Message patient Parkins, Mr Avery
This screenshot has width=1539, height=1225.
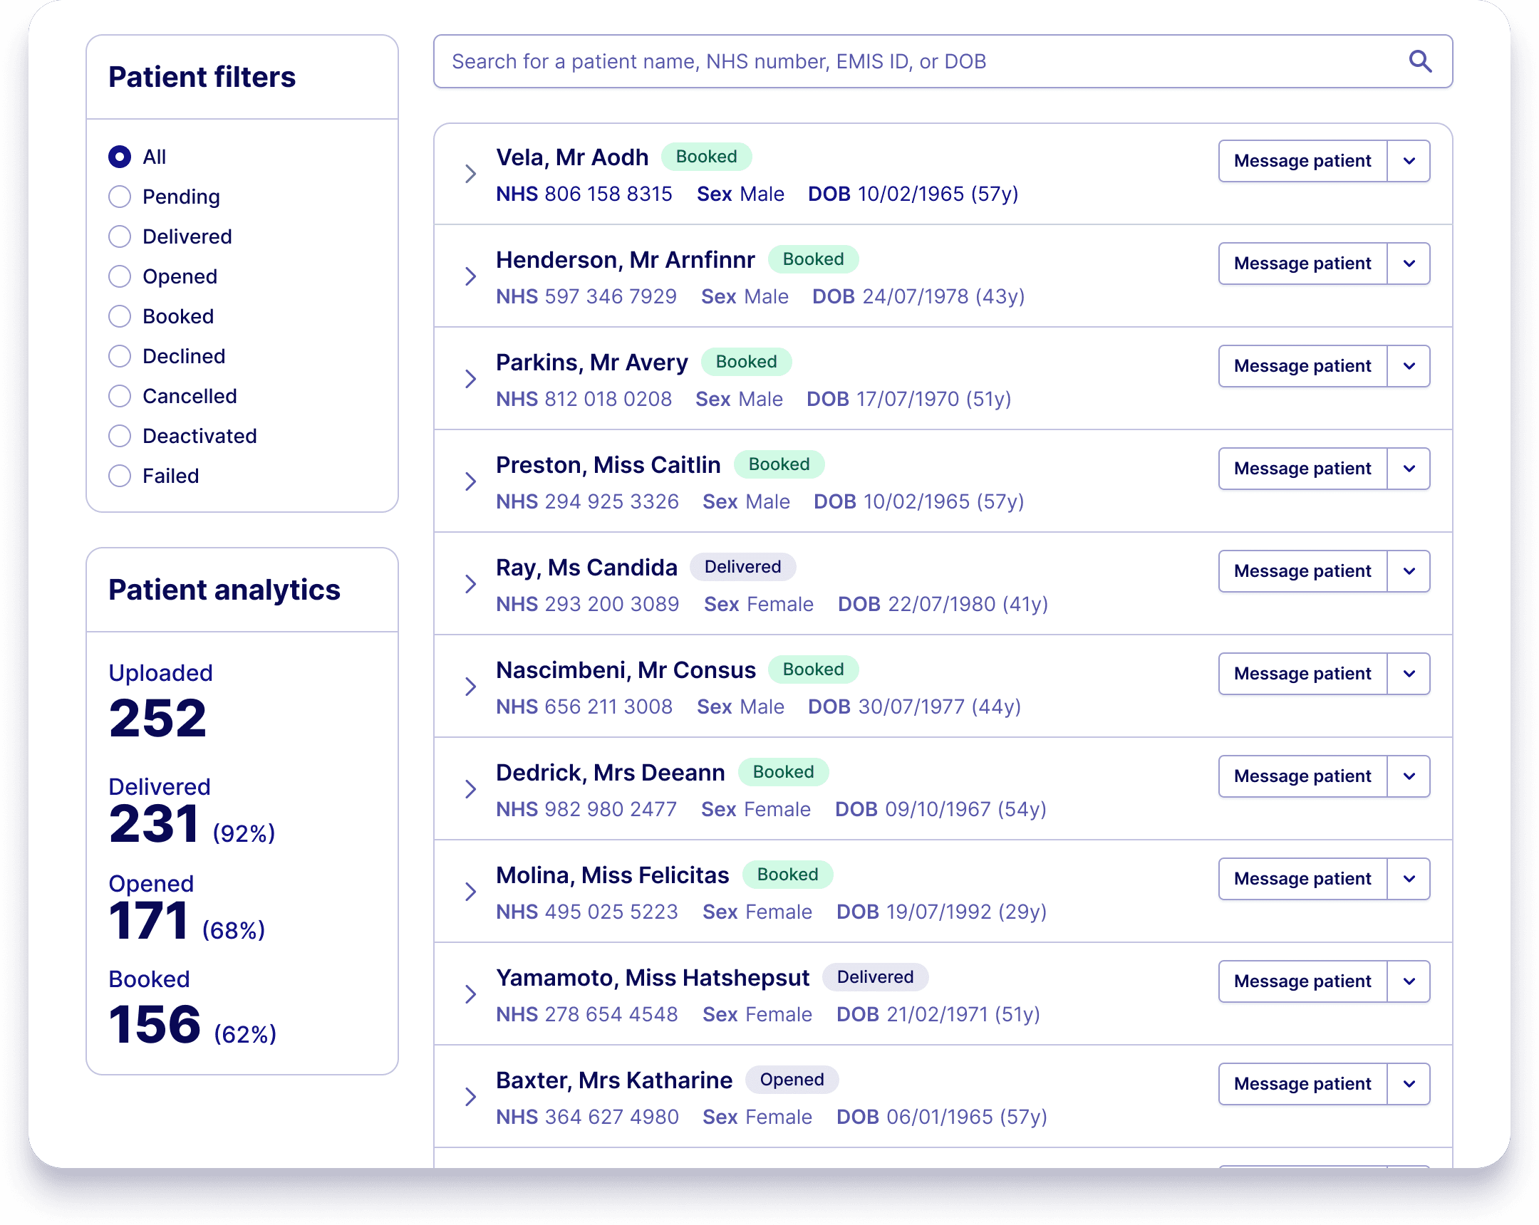coord(1302,366)
